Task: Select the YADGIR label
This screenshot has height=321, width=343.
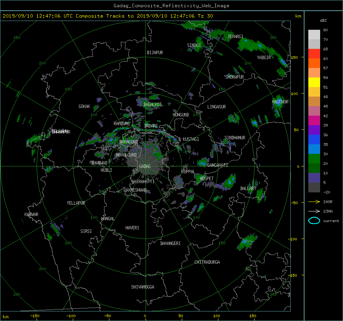Action: (x=264, y=58)
